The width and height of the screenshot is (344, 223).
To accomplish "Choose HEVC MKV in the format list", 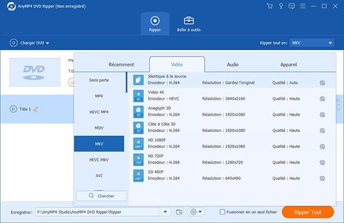I will tap(99, 160).
